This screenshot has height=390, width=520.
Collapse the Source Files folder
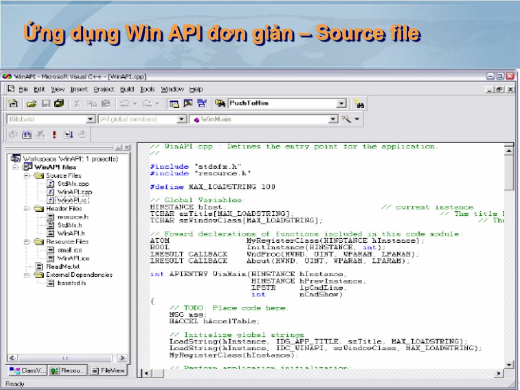pyautogui.click(x=26, y=175)
